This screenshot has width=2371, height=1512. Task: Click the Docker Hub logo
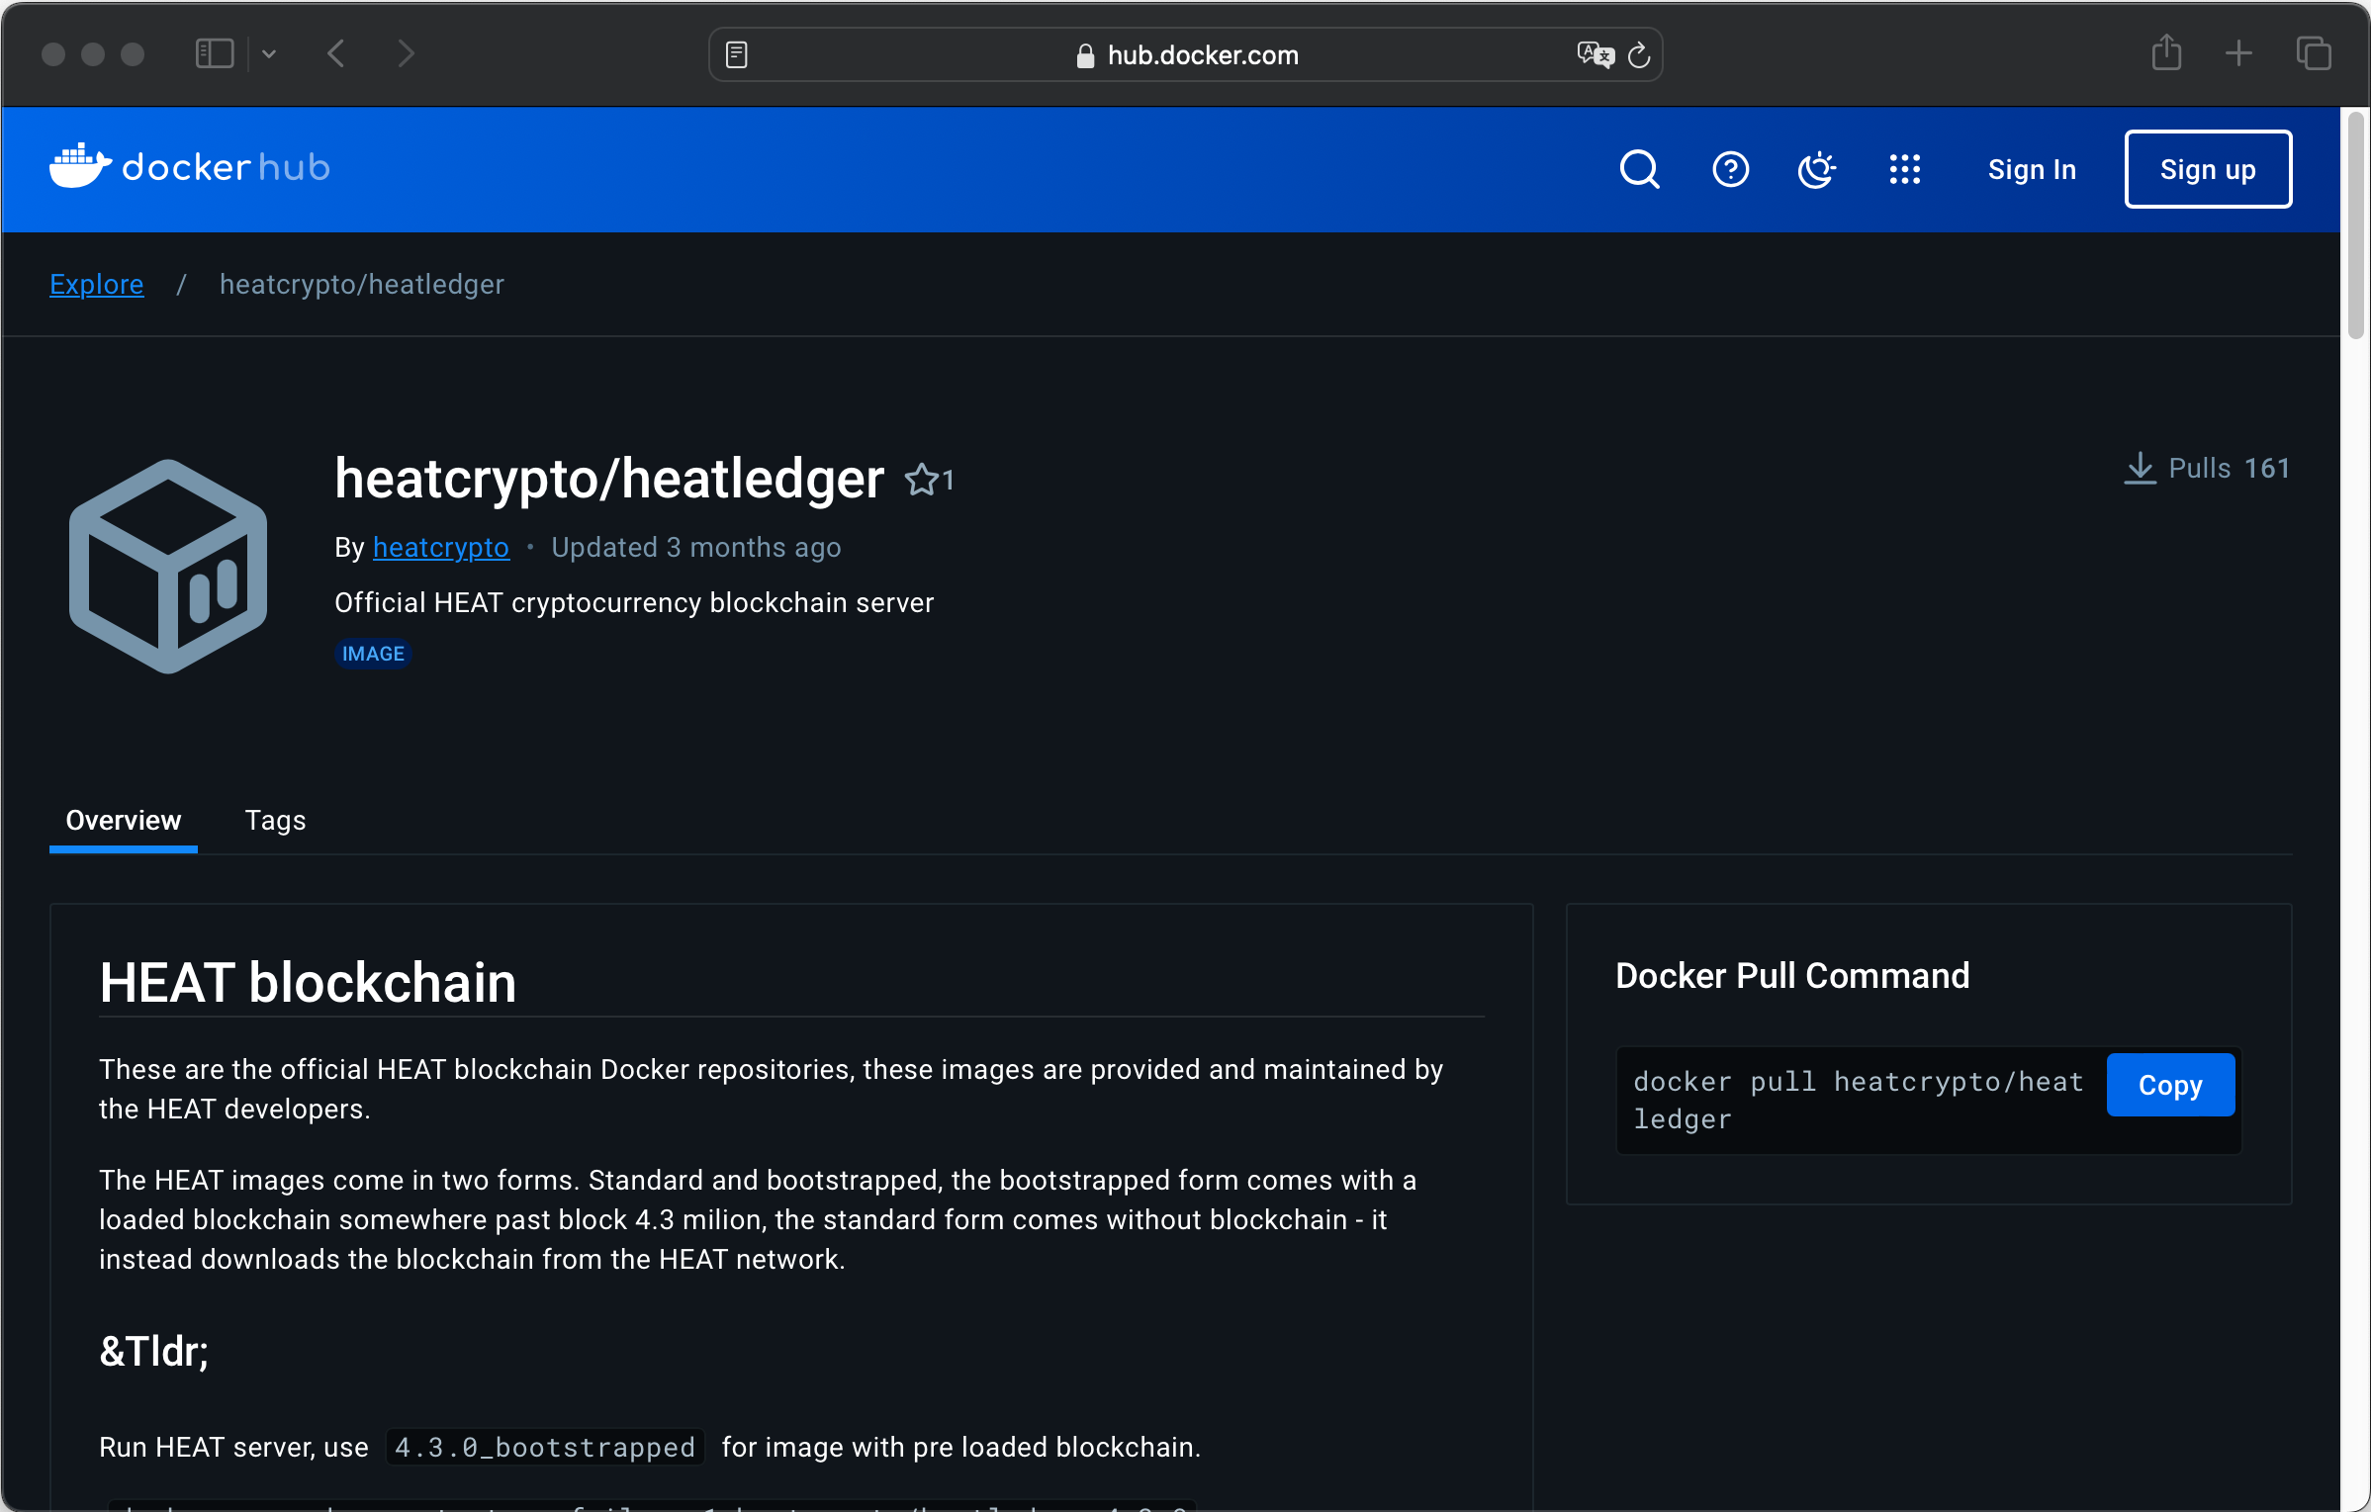(x=190, y=167)
